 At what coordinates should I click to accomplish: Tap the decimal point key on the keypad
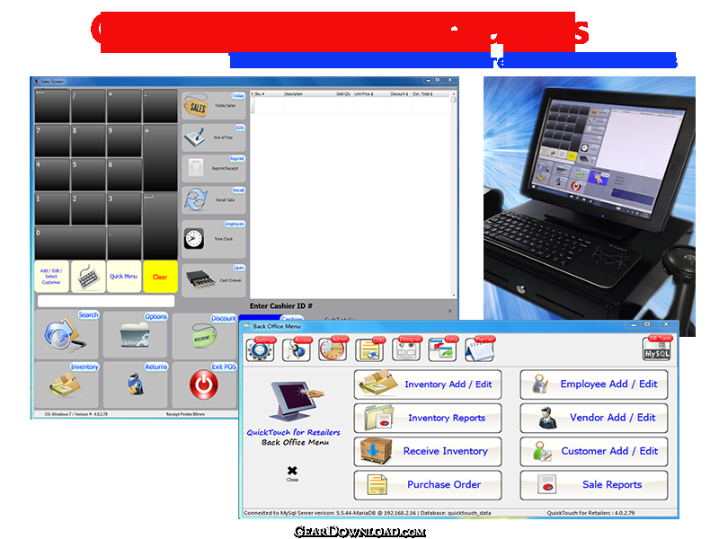pos(124,243)
